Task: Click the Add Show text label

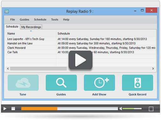Action: click(99, 94)
